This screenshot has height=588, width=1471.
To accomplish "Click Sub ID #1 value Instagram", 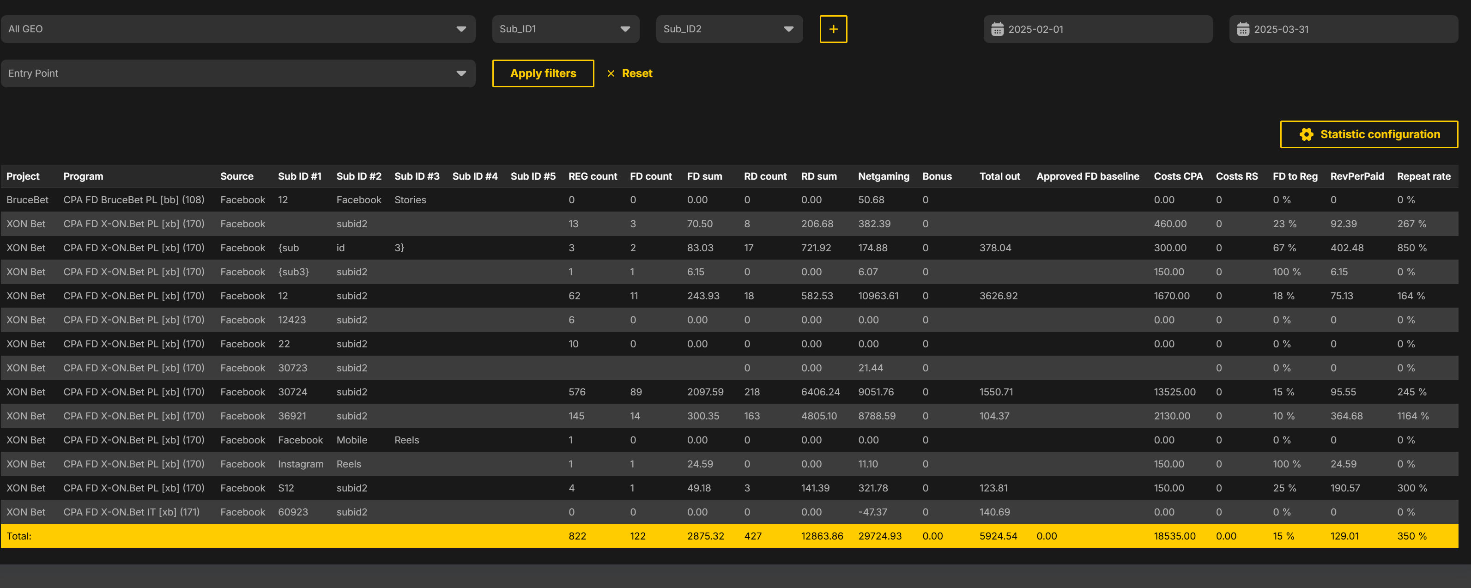I will tap(300, 465).
